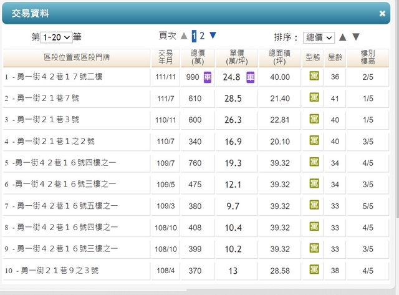The image size is (399, 295).
Task: Click the 寓 type icon for 勇一街21巷7號
Action: tap(314, 98)
